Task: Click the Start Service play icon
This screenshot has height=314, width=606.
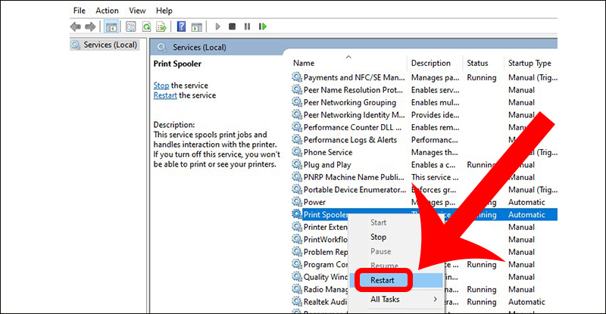Action: tap(217, 26)
